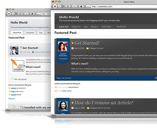This screenshot has width=157, height=128.
Task: Open Team Blogs in navigation bar
Action: pos(106,27)
